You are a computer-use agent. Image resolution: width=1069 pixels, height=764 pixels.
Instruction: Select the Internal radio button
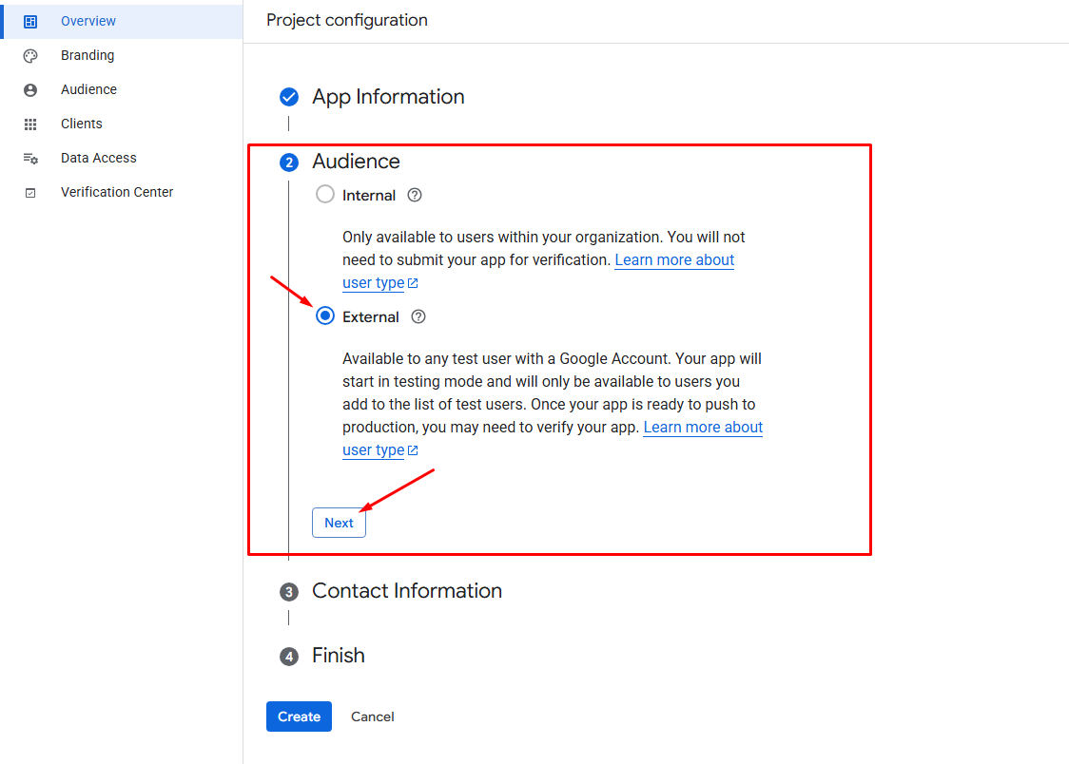click(325, 195)
